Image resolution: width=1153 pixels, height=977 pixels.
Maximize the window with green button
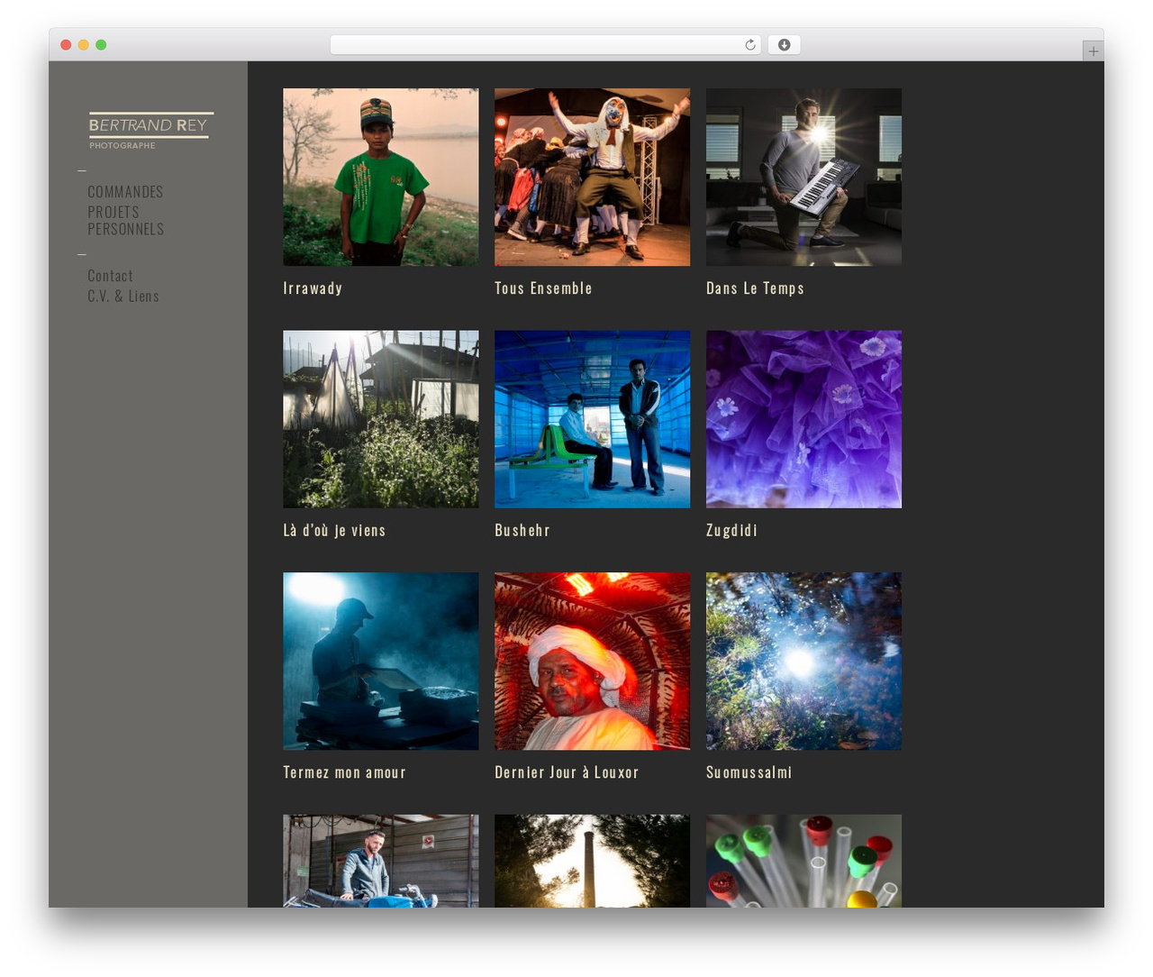[101, 45]
